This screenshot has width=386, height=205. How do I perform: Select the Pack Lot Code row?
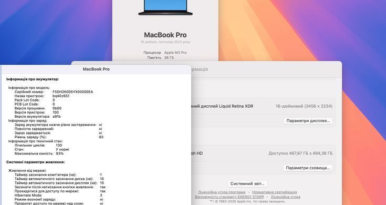click(35, 100)
